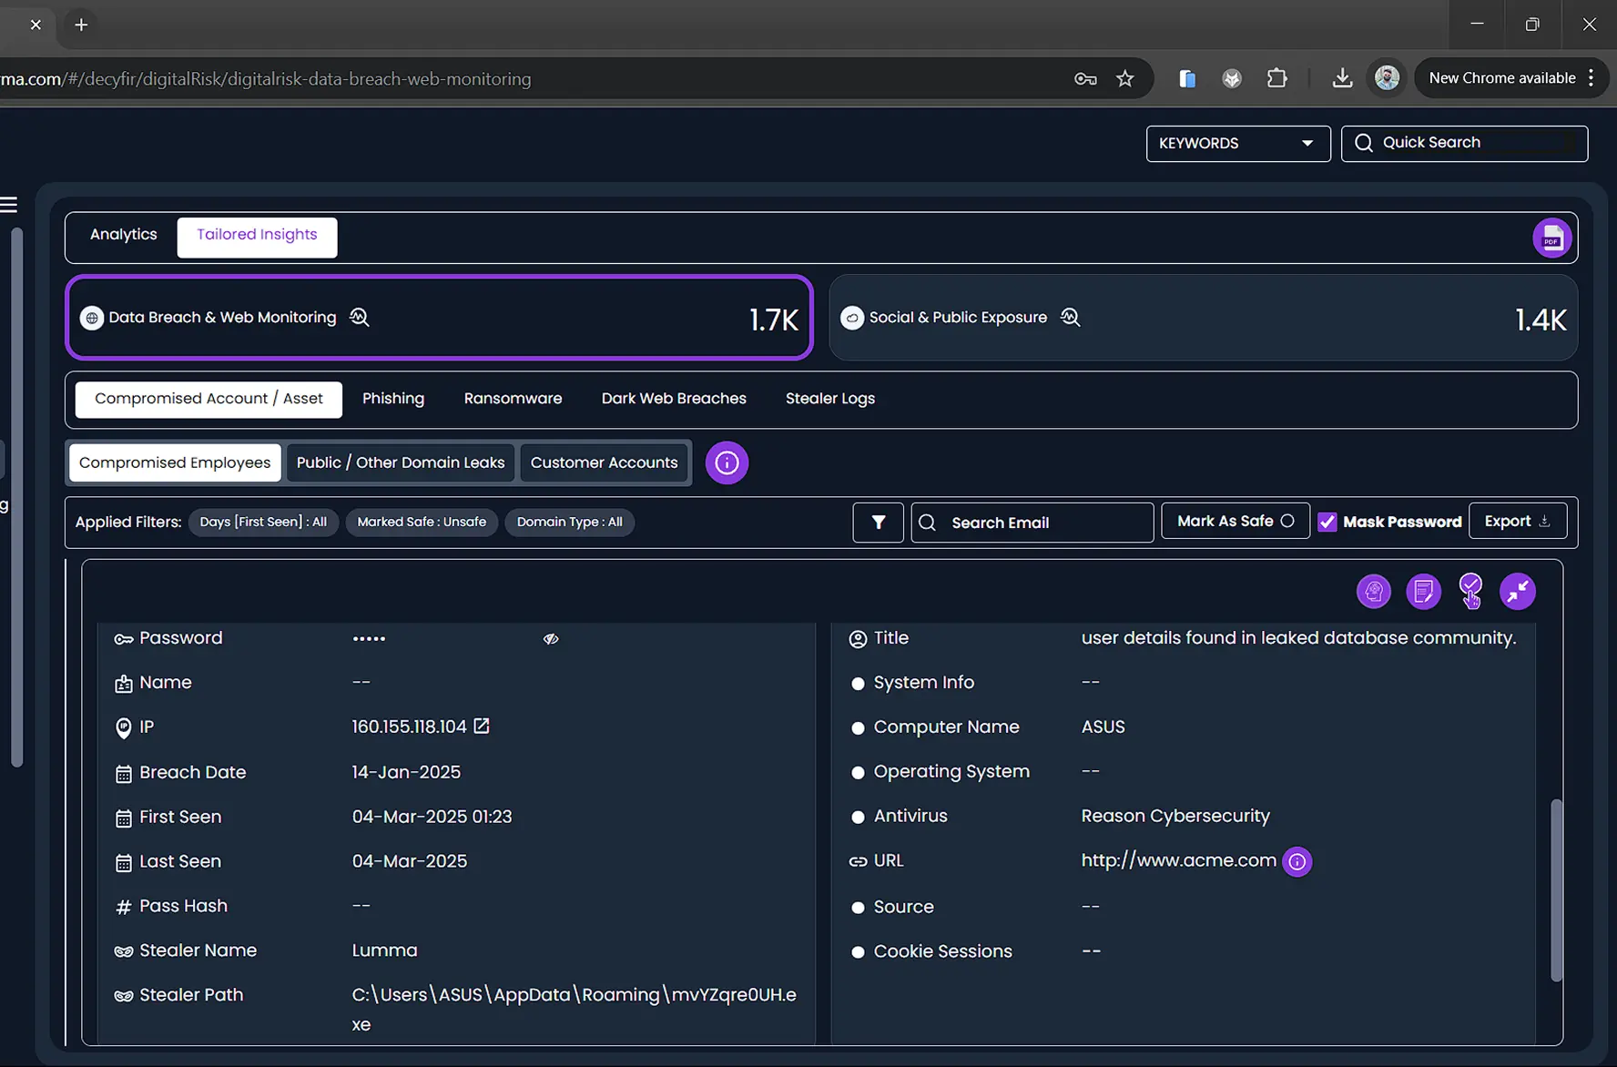Open the filter funnel icon
The height and width of the screenshot is (1067, 1617).
(x=878, y=523)
